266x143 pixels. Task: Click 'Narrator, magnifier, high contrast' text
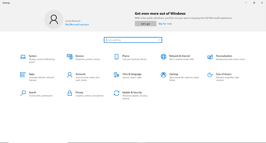pos(228,79)
